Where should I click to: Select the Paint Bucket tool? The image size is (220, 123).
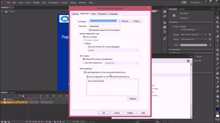(218, 73)
